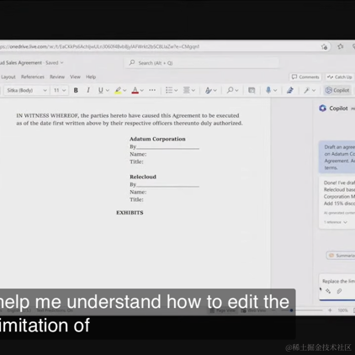Click the 100% zoom level

(x=342, y=310)
